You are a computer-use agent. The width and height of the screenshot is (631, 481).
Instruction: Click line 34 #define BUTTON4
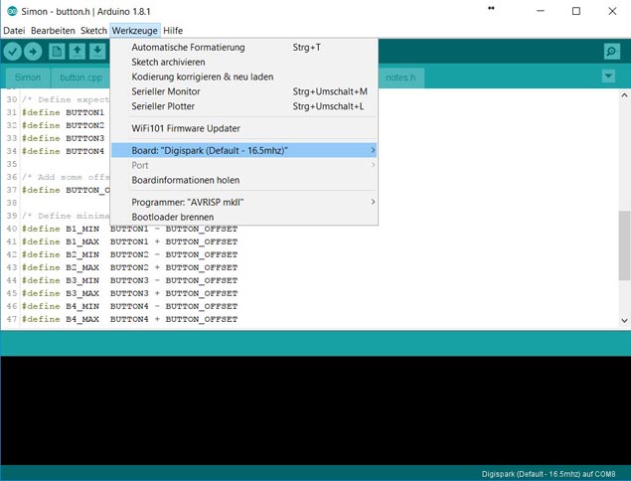point(64,151)
